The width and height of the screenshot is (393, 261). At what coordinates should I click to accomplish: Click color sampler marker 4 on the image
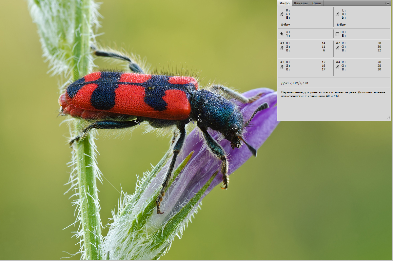click(191, 120)
